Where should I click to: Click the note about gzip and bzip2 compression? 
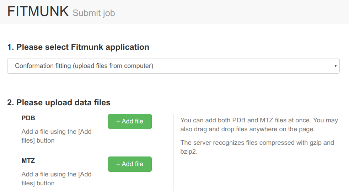point(257,147)
